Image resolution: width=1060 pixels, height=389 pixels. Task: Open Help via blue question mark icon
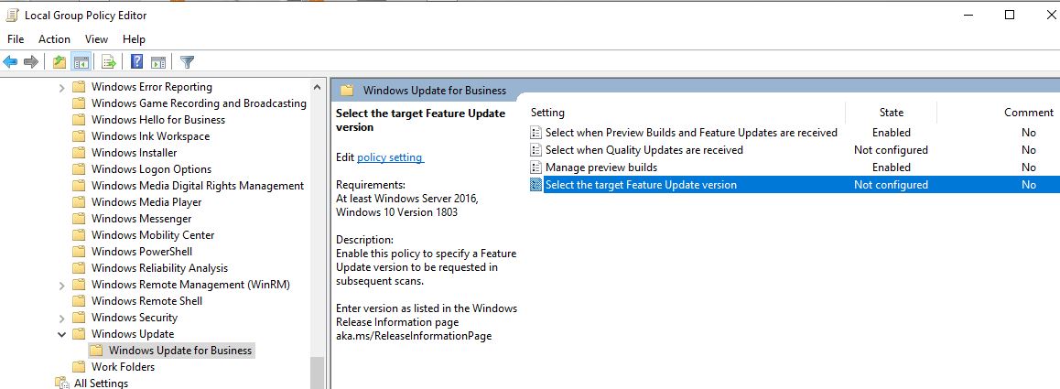pos(136,62)
